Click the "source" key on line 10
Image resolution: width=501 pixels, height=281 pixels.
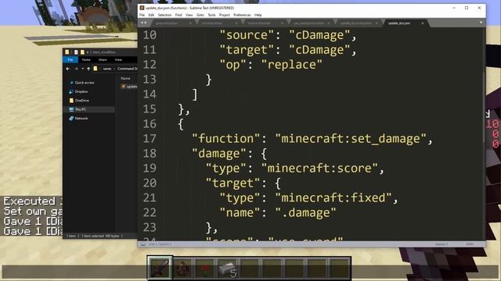tap(247, 35)
